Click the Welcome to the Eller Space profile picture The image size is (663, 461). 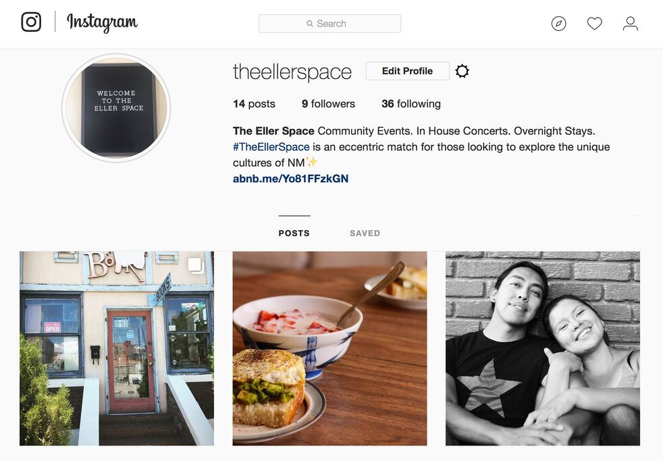point(116,108)
